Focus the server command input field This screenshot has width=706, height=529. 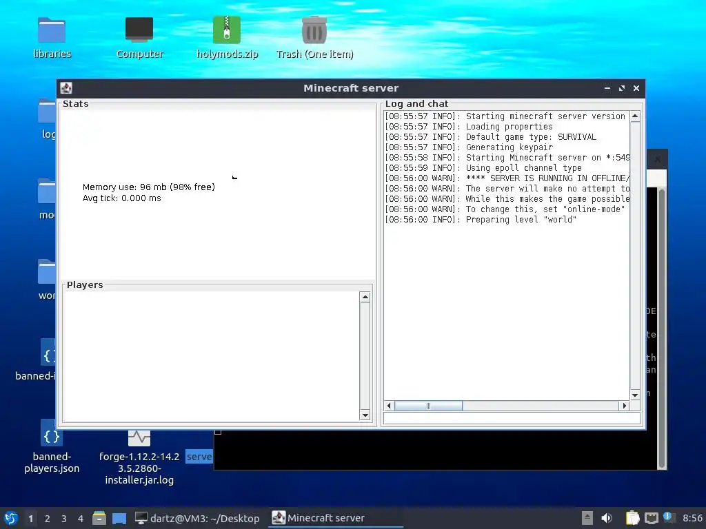(x=512, y=418)
